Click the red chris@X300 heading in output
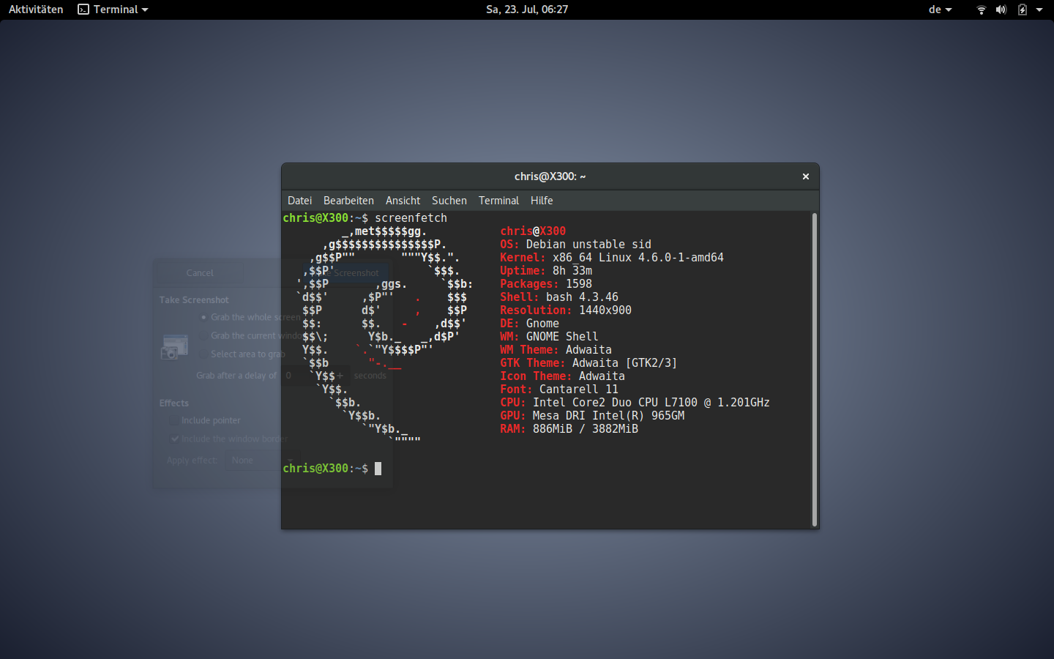Image resolution: width=1054 pixels, height=659 pixels. (533, 231)
